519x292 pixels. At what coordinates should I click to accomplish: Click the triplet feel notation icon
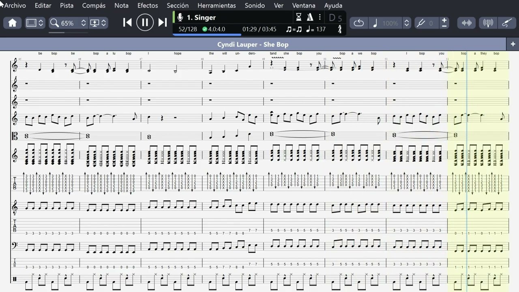coord(294,29)
